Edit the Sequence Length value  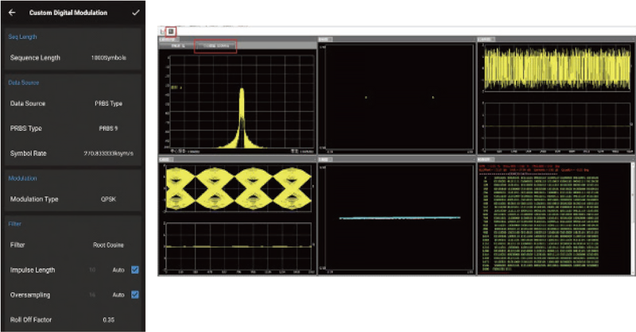click(109, 58)
